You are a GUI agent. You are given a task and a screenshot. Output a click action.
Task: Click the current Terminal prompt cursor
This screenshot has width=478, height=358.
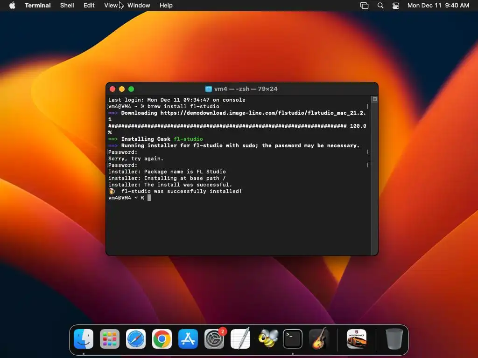coord(149,198)
